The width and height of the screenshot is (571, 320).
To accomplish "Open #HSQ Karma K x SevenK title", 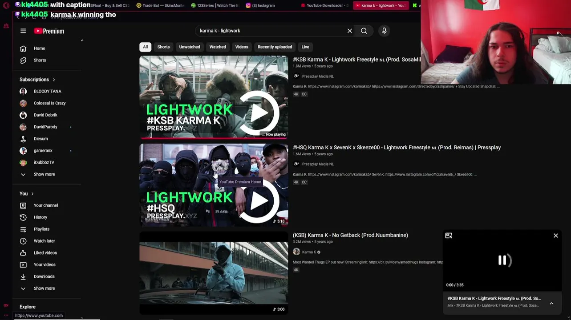I will [x=397, y=148].
